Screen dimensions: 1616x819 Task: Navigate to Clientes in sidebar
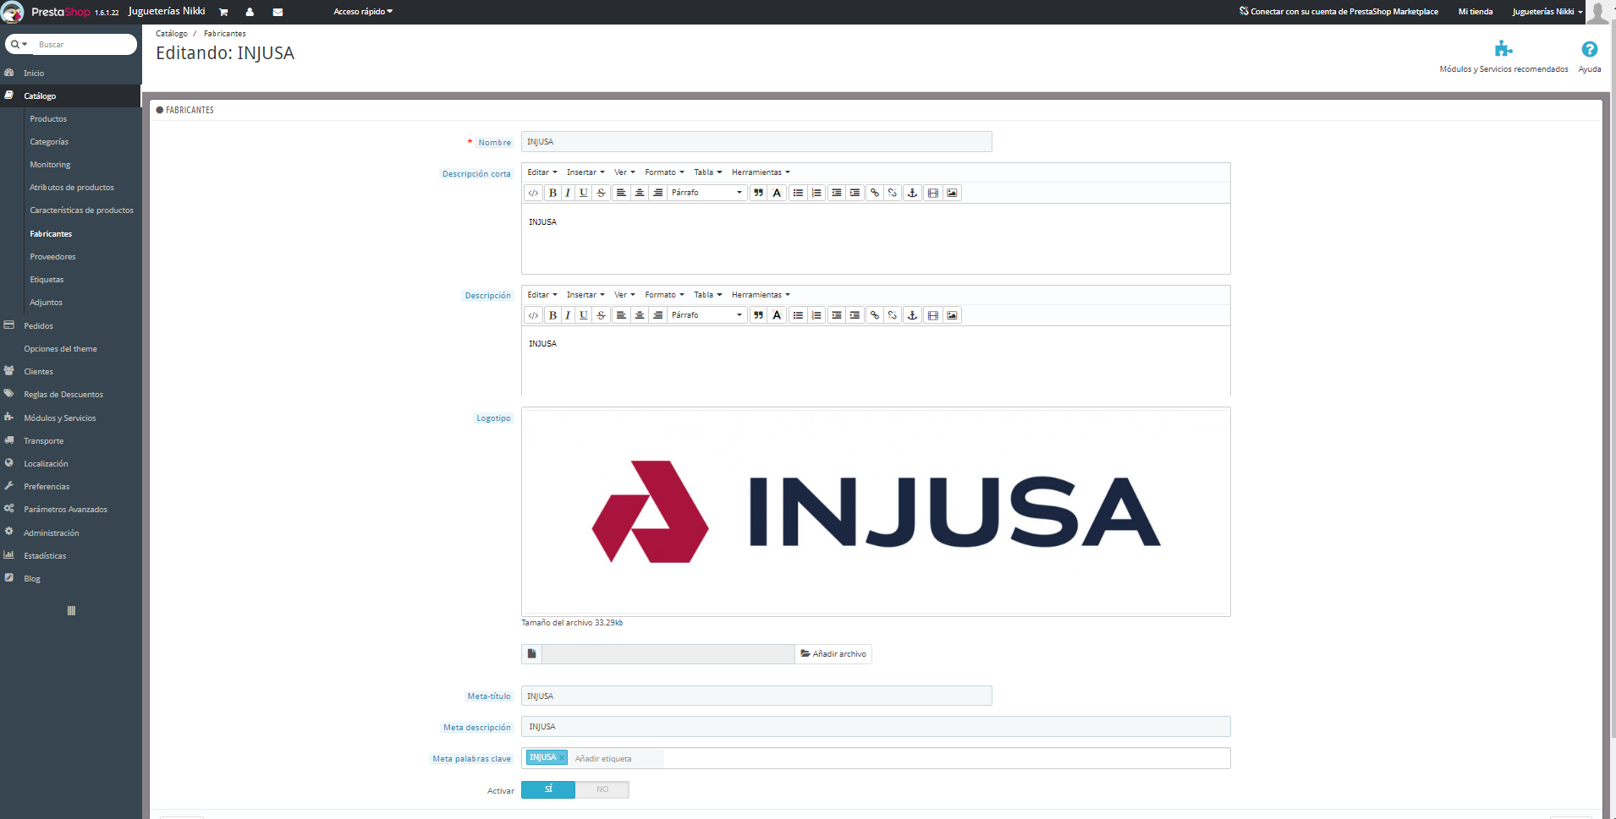point(38,372)
